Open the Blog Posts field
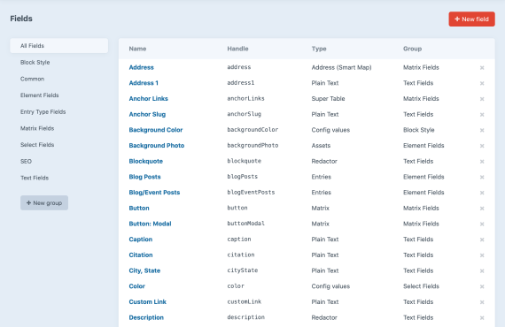This screenshot has height=327, width=505. pyautogui.click(x=144, y=177)
